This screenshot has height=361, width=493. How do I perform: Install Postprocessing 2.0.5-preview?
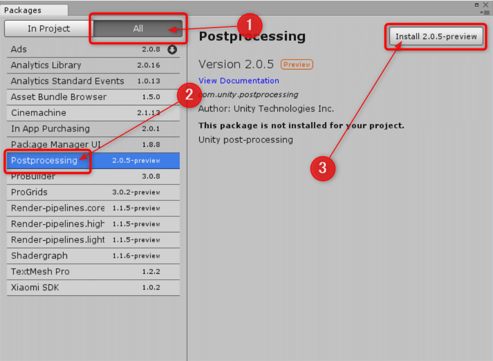(436, 36)
